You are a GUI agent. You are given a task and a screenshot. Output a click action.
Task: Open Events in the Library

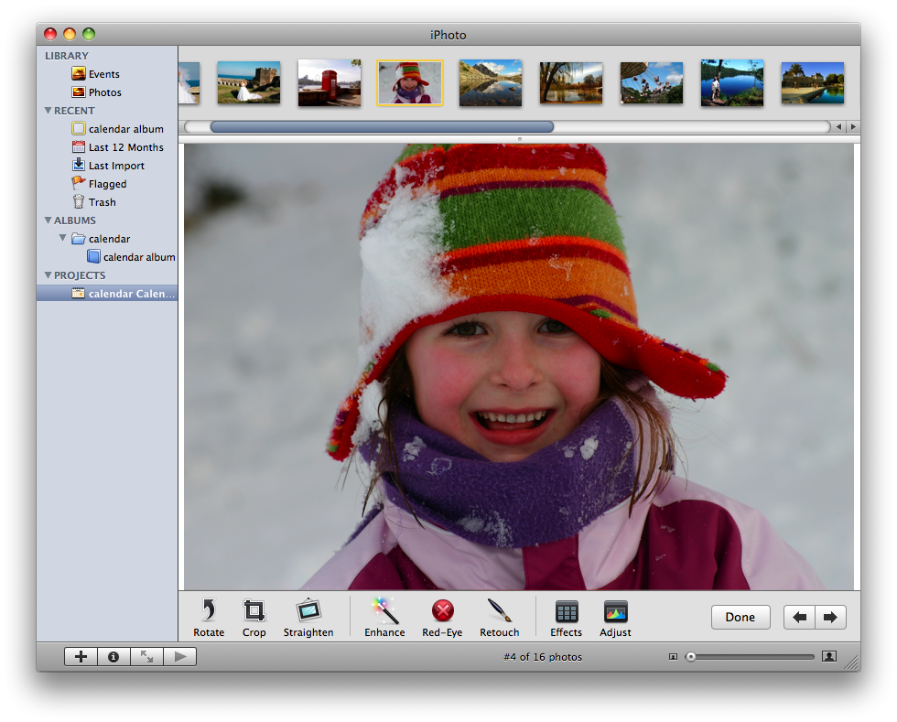(103, 74)
